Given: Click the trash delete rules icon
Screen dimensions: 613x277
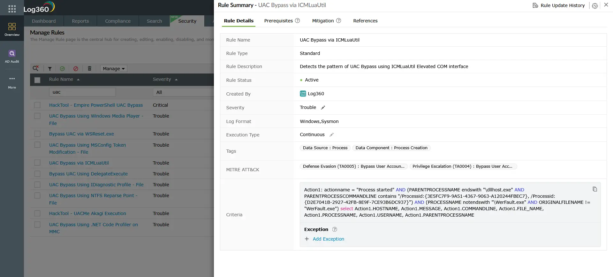Looking at the screenshot, I should coord(89,69).
